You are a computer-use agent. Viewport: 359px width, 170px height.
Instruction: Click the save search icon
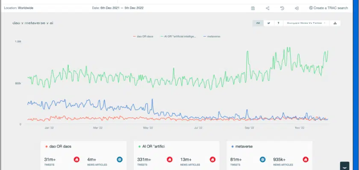click(253, 8)
